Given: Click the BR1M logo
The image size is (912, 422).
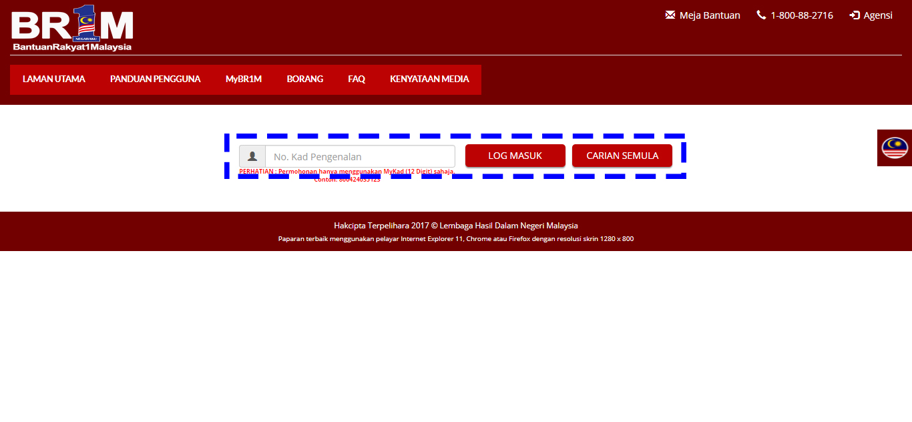Looking at the screenshot, I should tap(72, 27).
